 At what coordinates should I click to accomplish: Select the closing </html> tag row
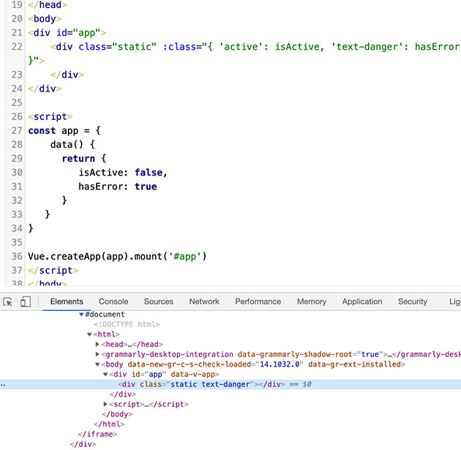click(x=109, y=424)
